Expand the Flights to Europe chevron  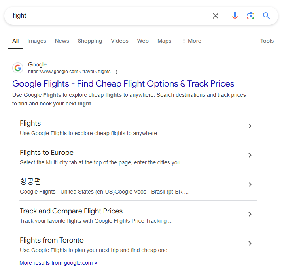pos(250,155)
